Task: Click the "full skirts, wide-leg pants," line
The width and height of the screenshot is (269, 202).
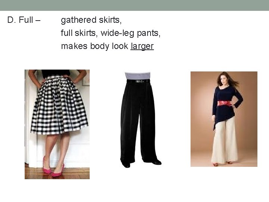Action: point(111,33)
